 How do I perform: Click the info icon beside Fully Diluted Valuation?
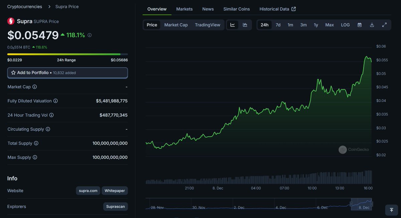(x=56, y=101)
